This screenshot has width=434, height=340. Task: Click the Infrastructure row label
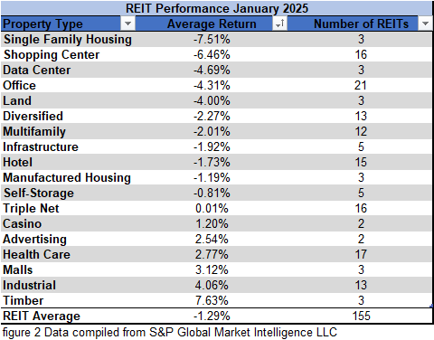click(41, 147)
